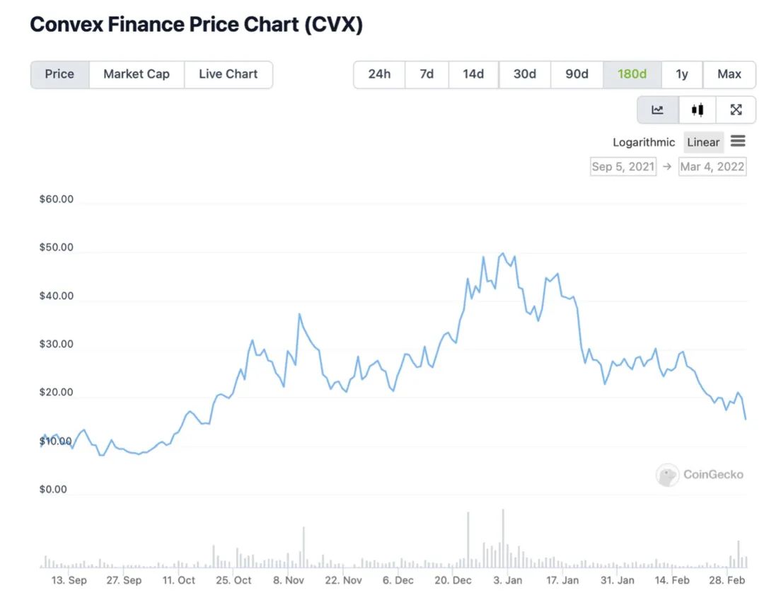
Task: Open the chart hamburger menu
Action: (738, 141)
